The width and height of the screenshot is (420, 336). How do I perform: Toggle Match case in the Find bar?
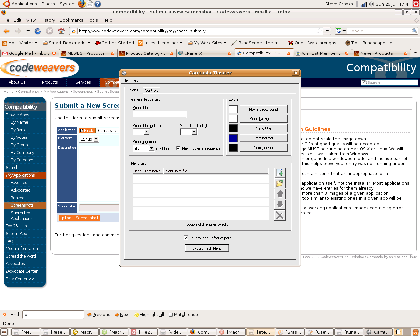point(171,314)
